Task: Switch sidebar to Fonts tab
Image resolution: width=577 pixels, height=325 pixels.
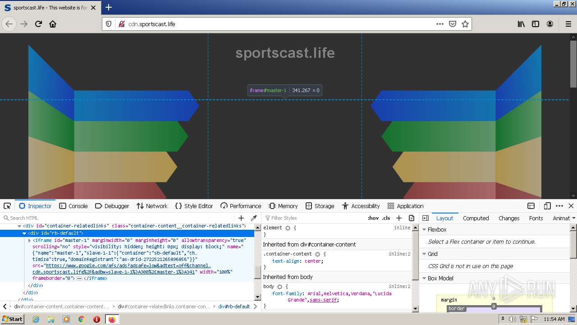Action: [x=536, y=218]
